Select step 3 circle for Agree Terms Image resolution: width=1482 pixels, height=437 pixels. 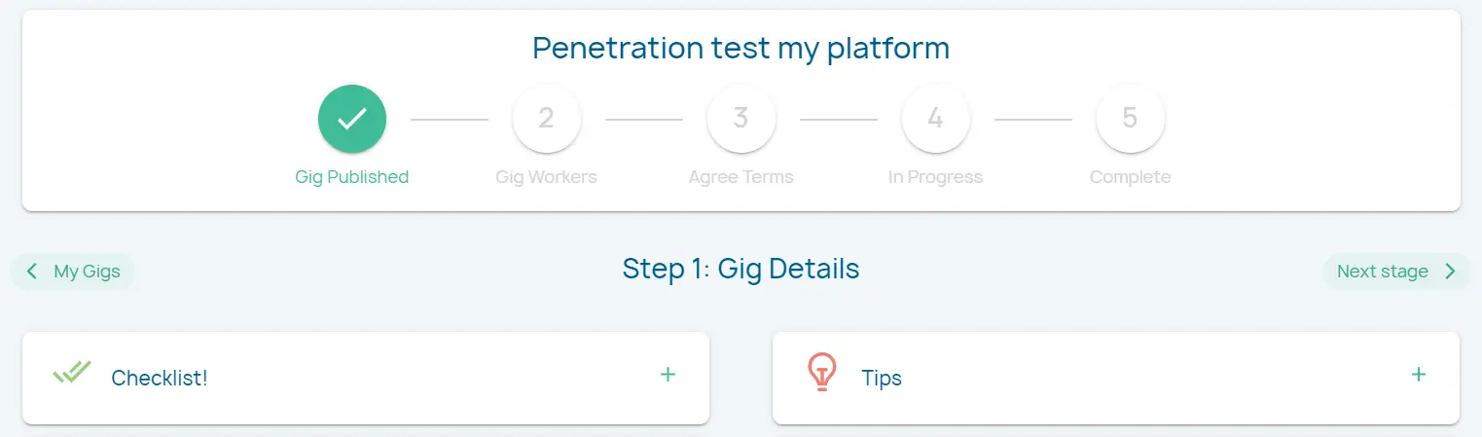point(741,119)
